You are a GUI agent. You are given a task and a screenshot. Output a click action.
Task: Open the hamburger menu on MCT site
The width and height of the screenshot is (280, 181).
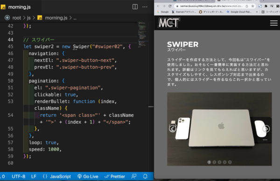(x=274, y=23)
